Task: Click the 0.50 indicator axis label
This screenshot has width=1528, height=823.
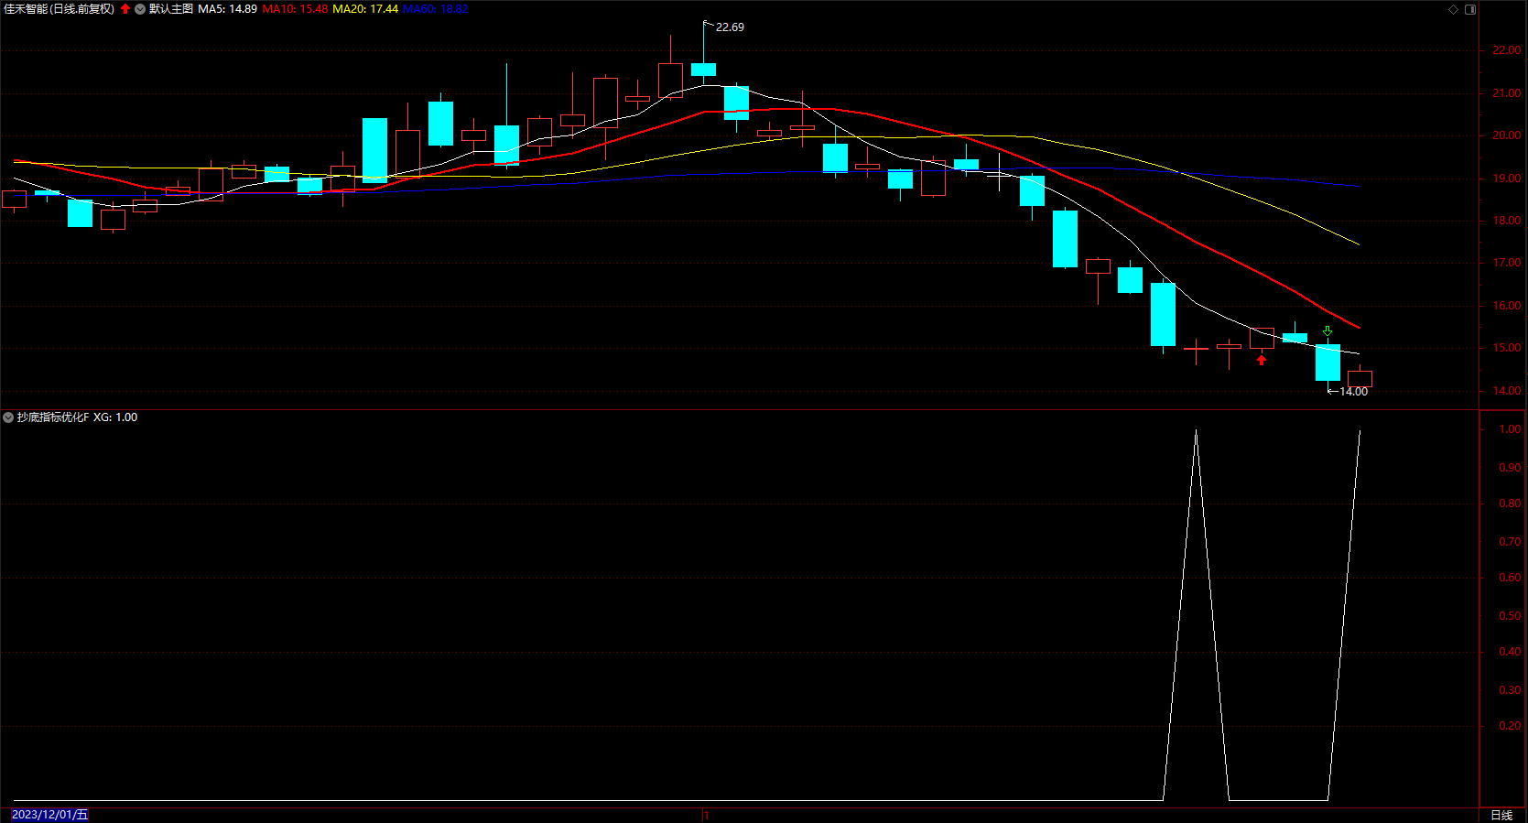Action: (1510, 616)
